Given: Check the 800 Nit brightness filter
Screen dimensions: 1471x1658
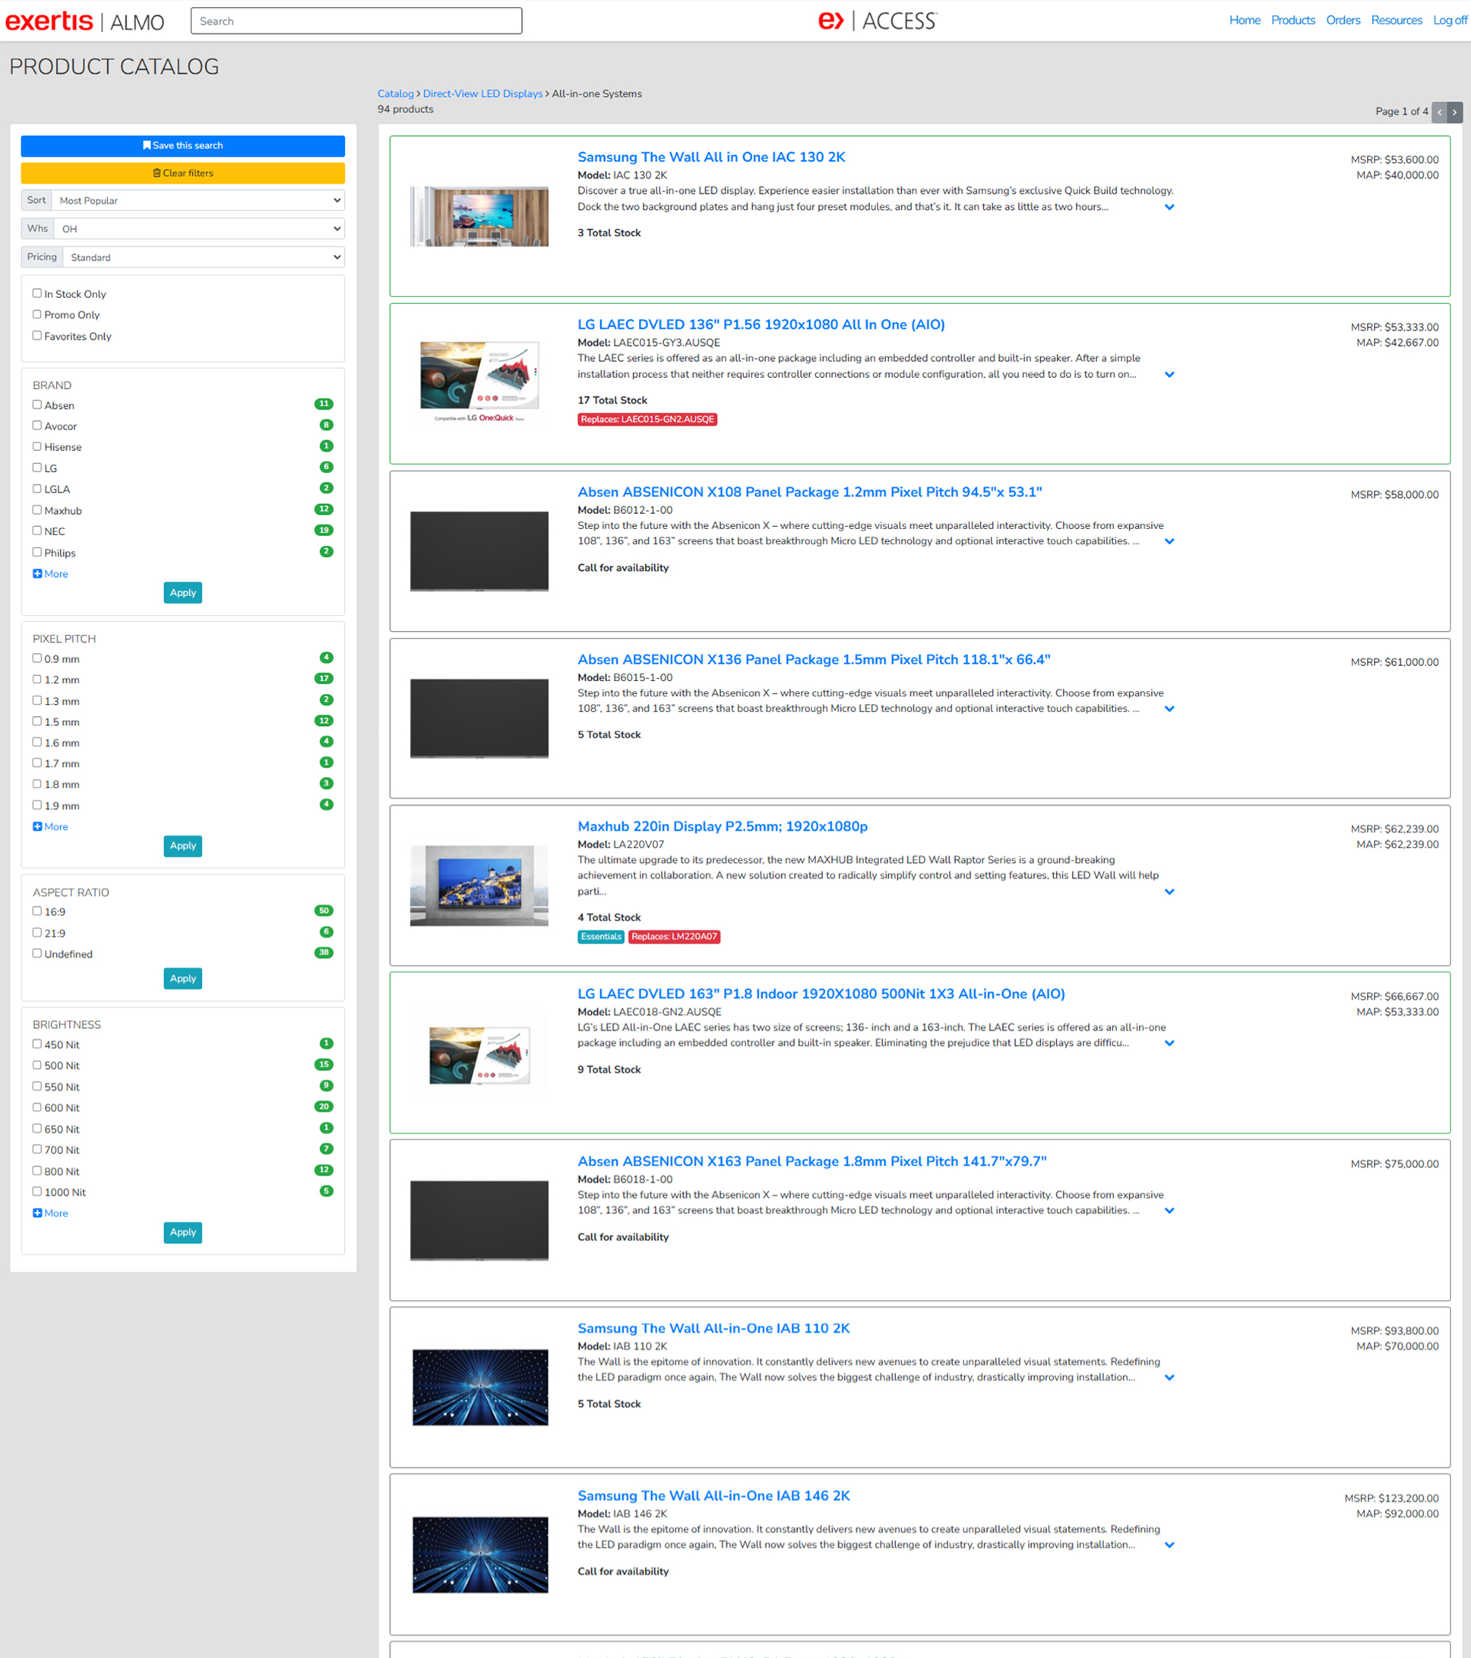Looking at the screenshot, I should [x=37, y=1171].
